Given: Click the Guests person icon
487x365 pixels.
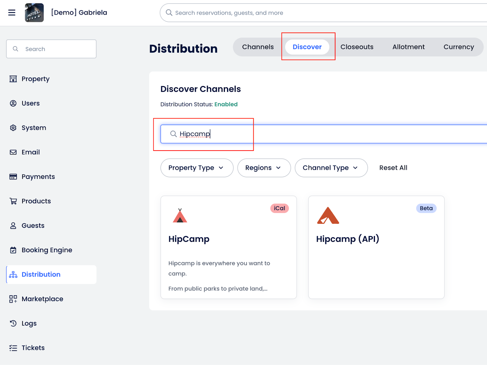Looking at the screenshot, I should click(13, 226).
